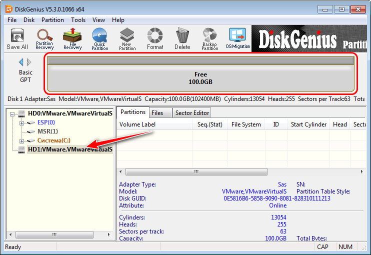
Task: Click the Ready status bar text
Action: point(13,247)
